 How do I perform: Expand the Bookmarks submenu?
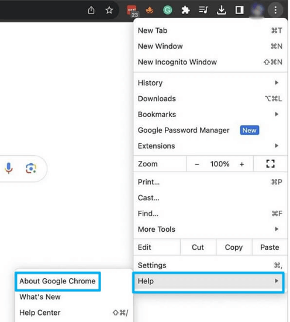[x=210, y=114]
